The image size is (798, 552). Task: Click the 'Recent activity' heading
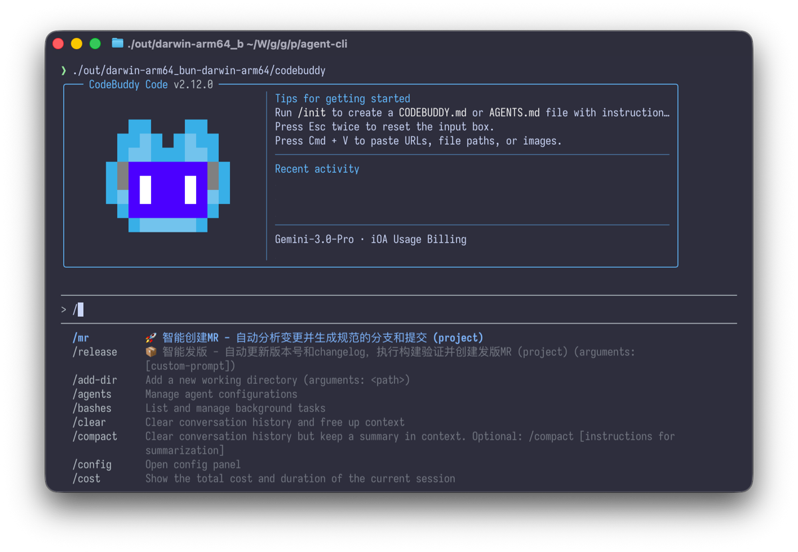(x=317, y=169)
